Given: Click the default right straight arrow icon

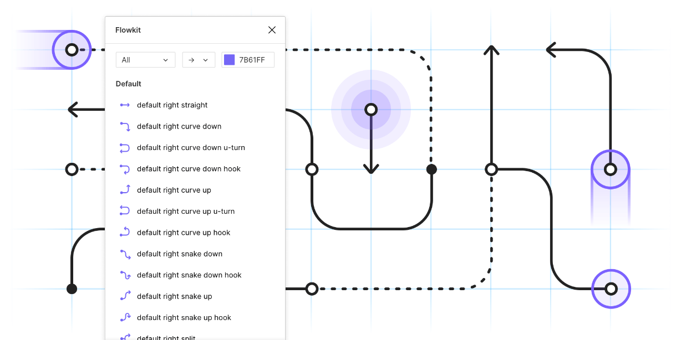Looking at the screenshot, I should (x=125, y=105).
